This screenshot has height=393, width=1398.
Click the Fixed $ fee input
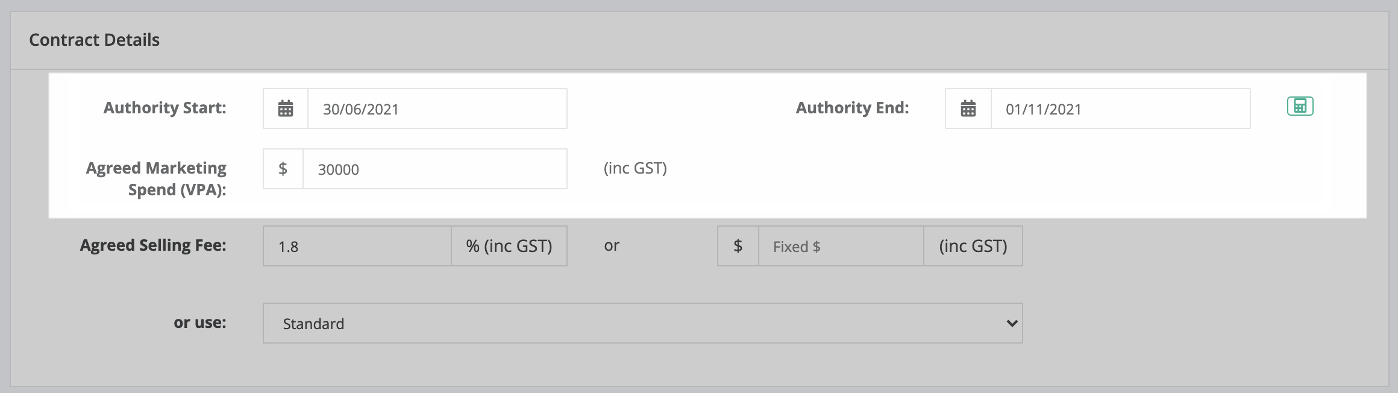pos(841,246)
